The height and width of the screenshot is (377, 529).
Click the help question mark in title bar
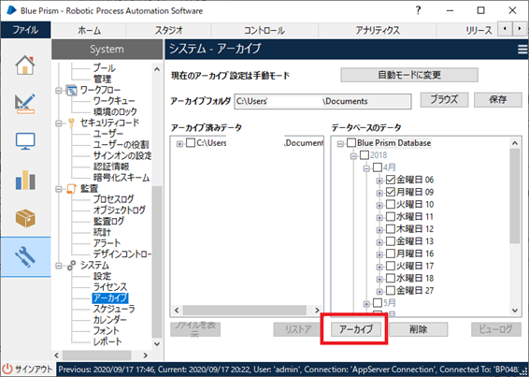(419, 10)
